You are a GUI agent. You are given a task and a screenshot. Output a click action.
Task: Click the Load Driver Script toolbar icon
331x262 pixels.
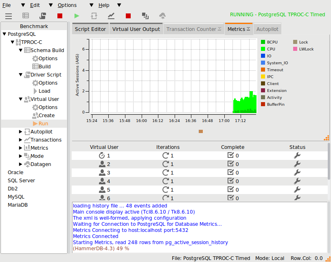(43, 16)
